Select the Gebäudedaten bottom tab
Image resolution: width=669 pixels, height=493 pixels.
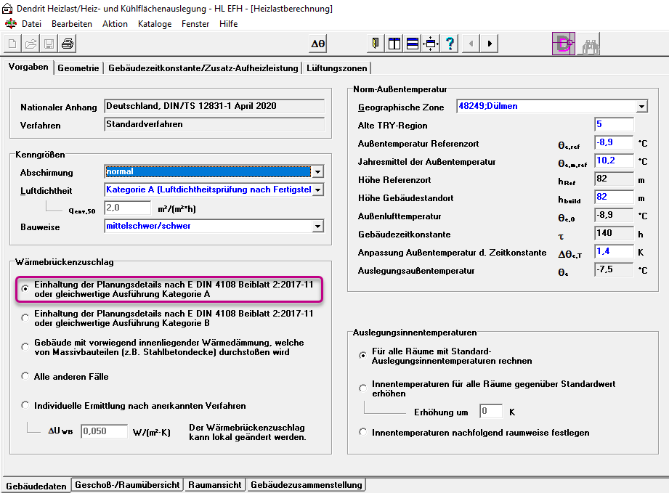click(x=36, y=486)
